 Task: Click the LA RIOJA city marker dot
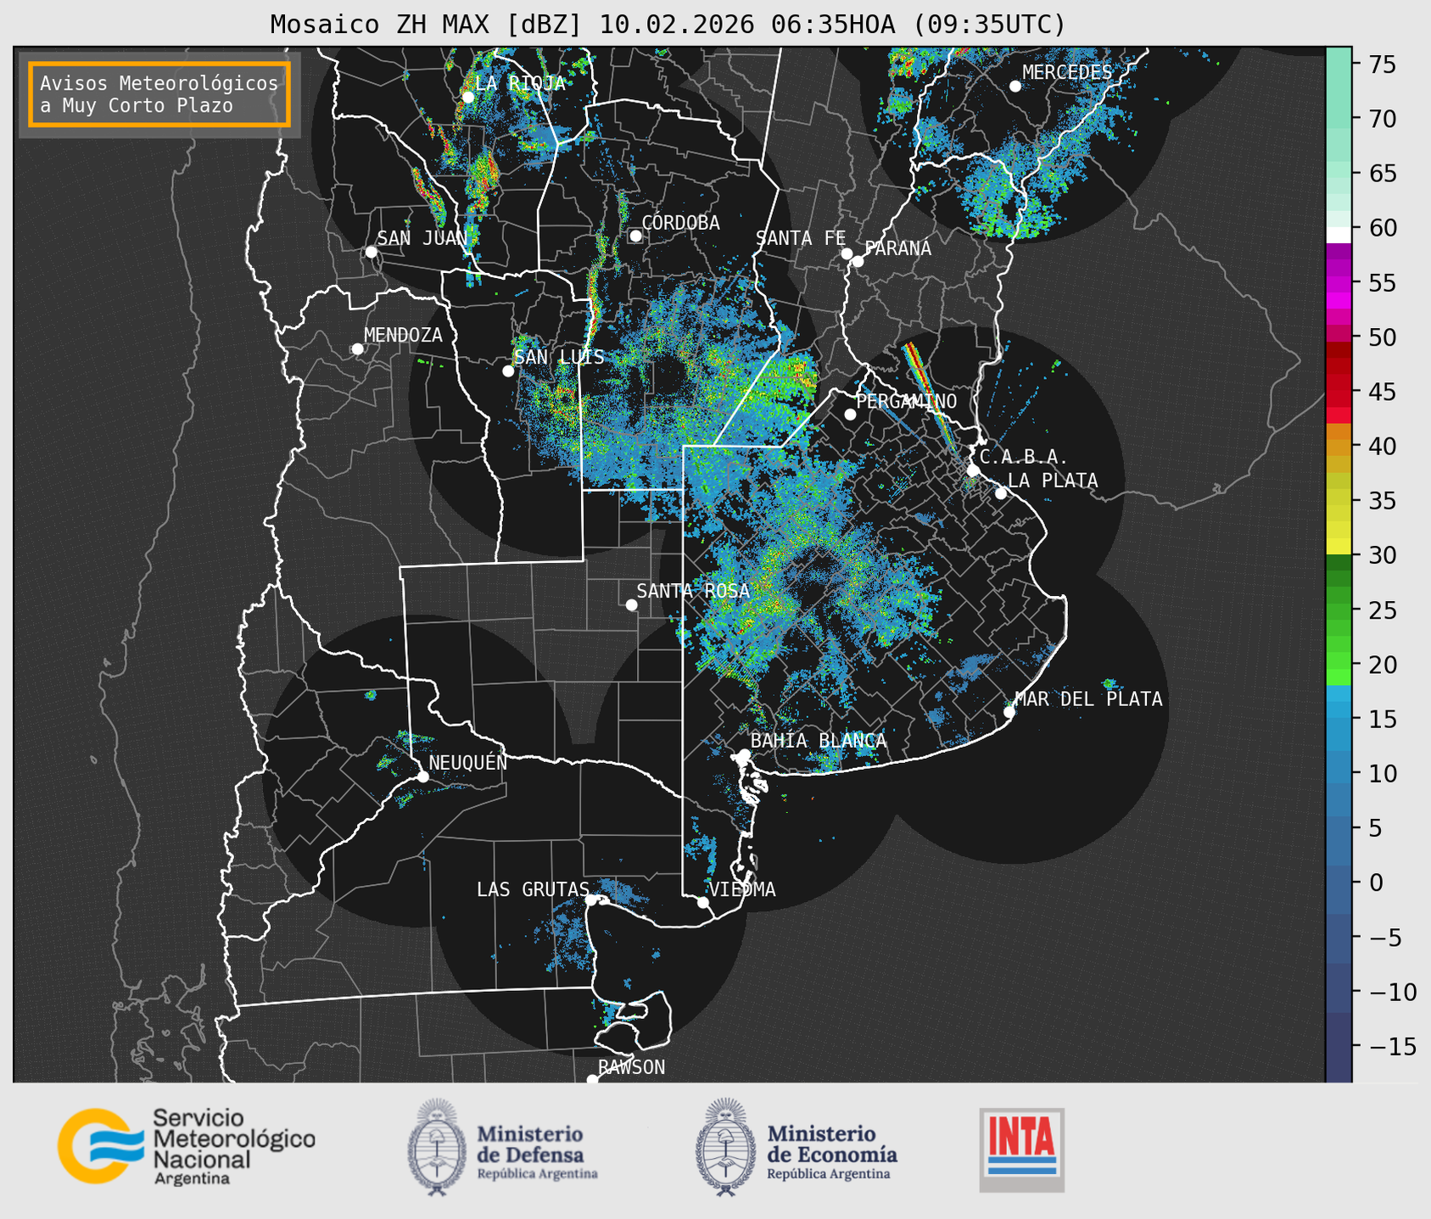pos(467,97)
